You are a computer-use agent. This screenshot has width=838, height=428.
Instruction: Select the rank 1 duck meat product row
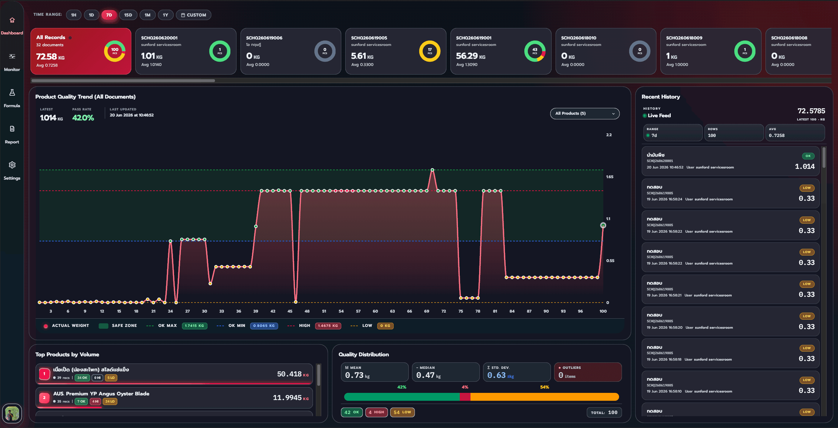(174, 374)
